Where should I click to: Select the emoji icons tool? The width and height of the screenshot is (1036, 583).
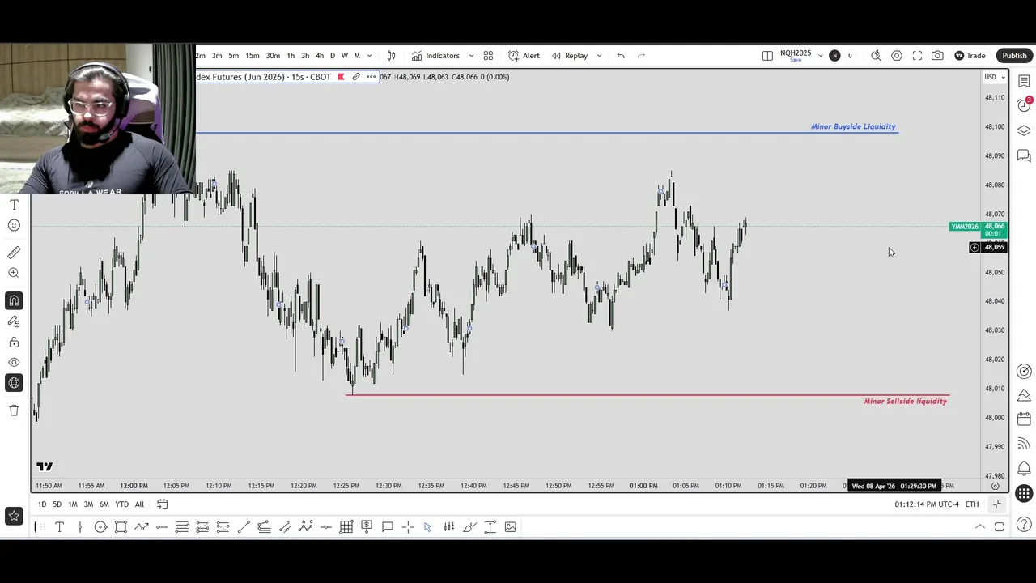[14, 226]
